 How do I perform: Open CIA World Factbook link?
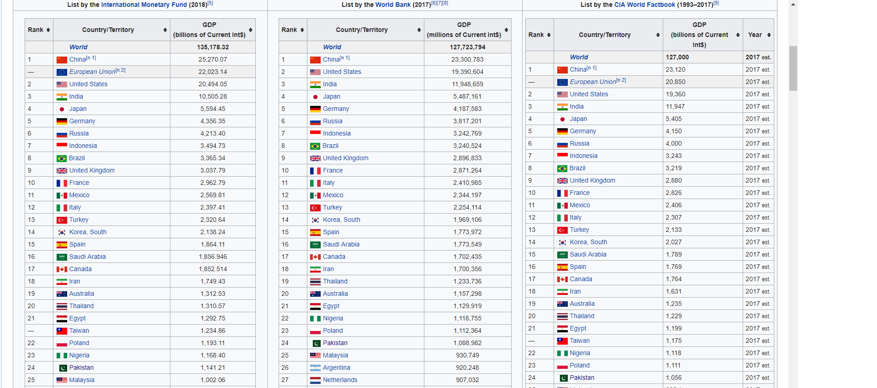(x=645, y=5)
